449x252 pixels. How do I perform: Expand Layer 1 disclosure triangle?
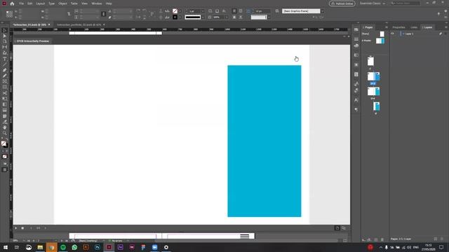point(403,34)
